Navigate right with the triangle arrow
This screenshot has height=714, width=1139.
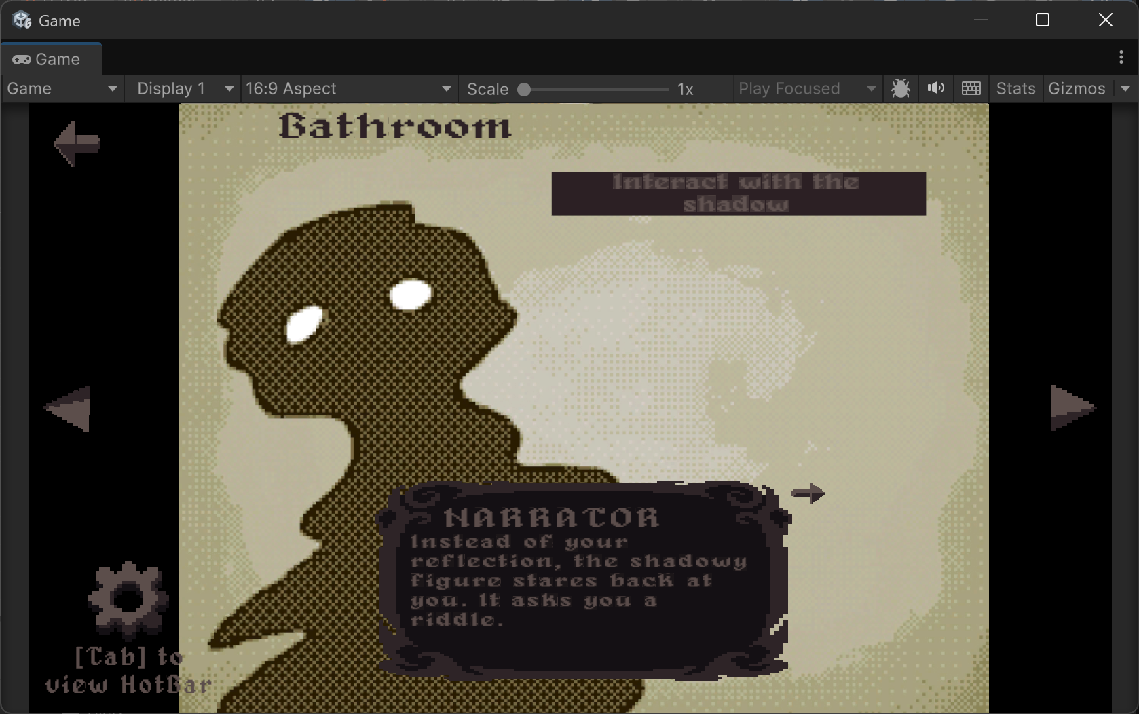click(x=1072, y=407)
